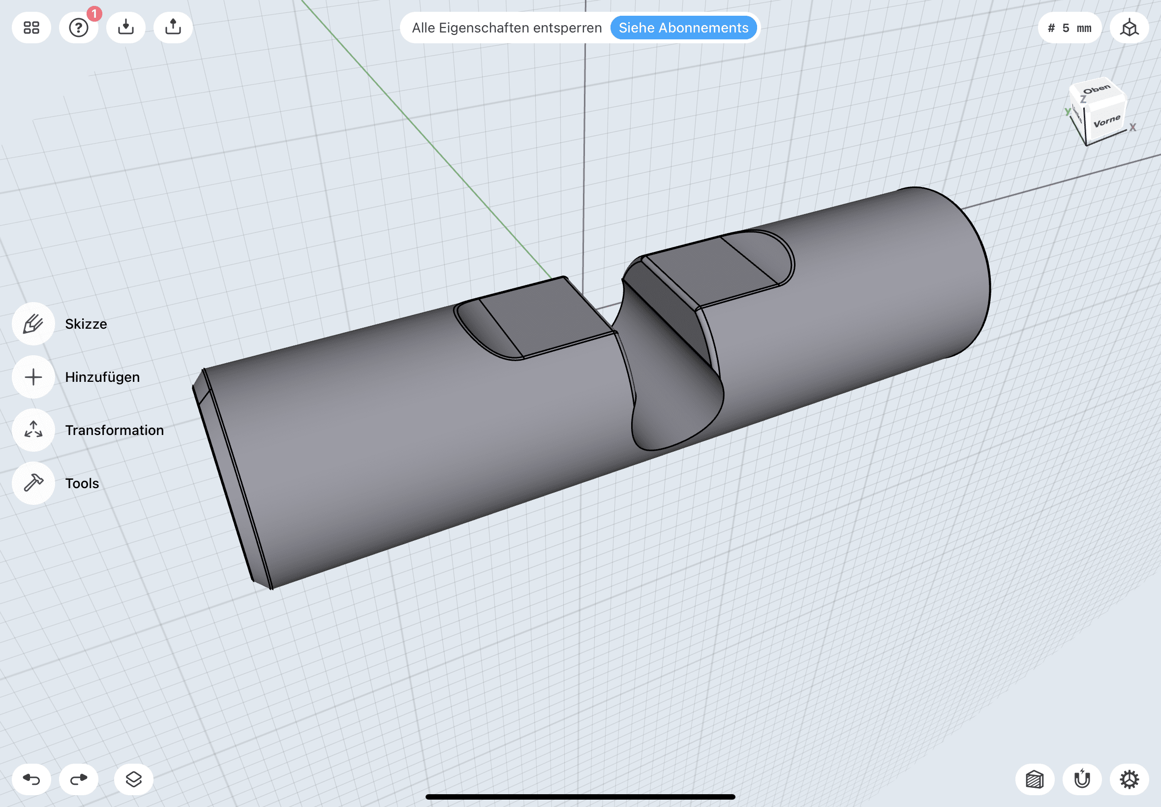Viewport: 1161px width, 807px height.
Task: Click the Hinzufügen label
Action: tap(102, 377)
